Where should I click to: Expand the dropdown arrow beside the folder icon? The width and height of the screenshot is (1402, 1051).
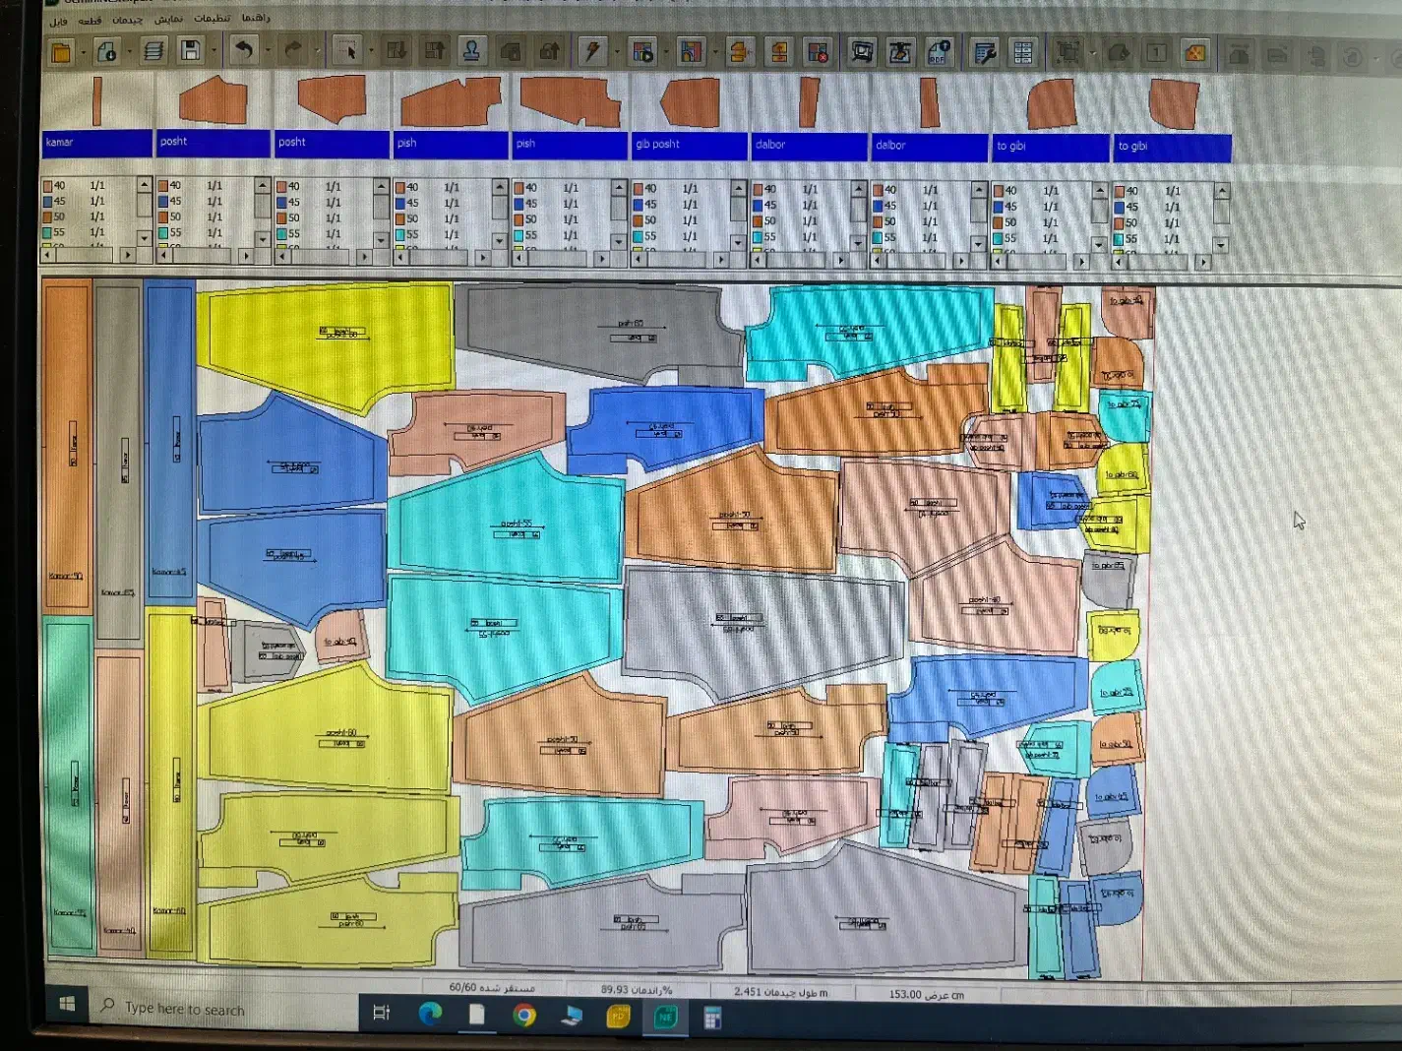click(84, 52)
